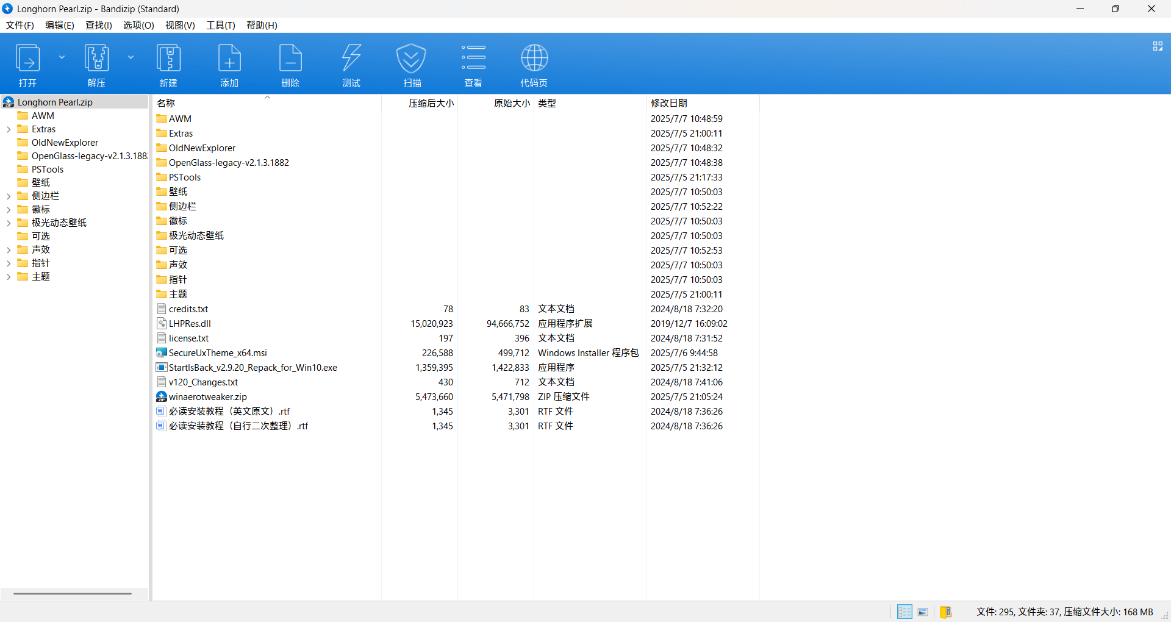Click the 删除 (Delete) toolbar icon
This screenshot has width=1171, height=622.
tap(290, 59)
